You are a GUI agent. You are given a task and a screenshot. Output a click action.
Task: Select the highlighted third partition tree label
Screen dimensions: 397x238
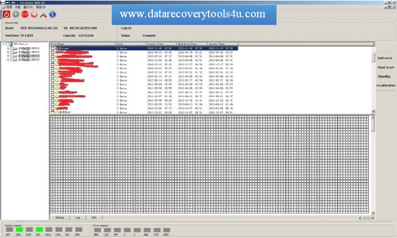tap(29, 56)
